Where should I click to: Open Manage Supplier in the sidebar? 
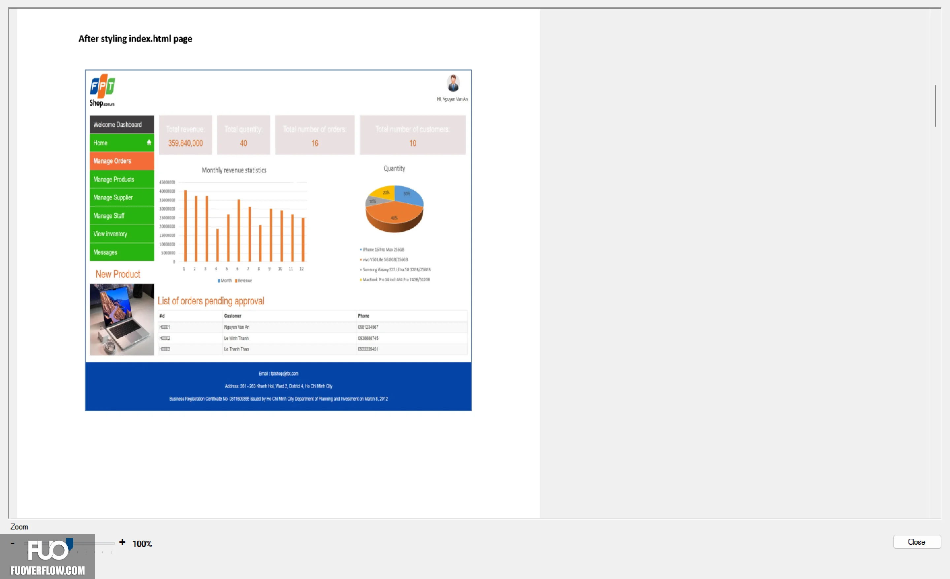click(x=122, y=197)
